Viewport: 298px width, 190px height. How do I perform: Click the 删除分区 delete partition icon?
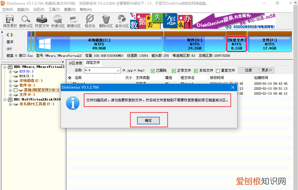tap(106, 21)
